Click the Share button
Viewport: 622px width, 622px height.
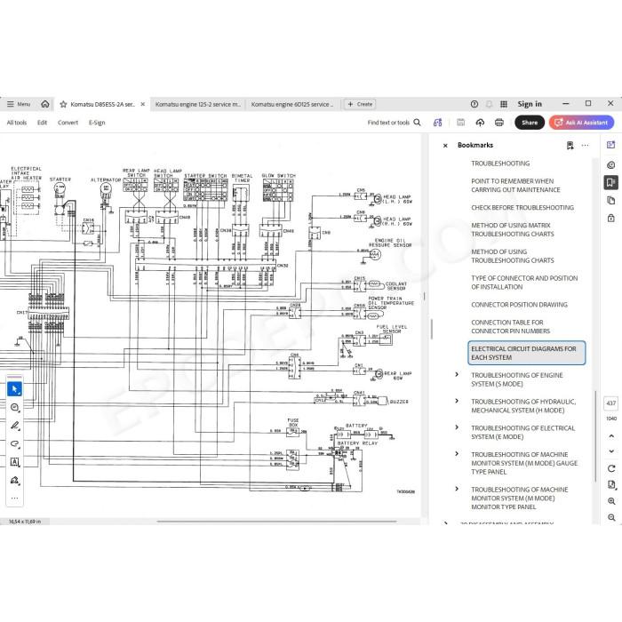[530, 123]
